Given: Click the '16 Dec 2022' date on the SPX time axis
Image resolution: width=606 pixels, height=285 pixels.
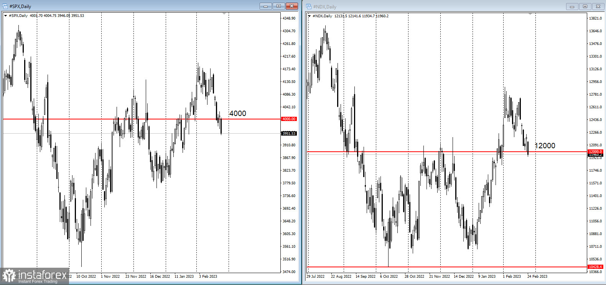Looking at the screenshot, I should pos(160,277).
